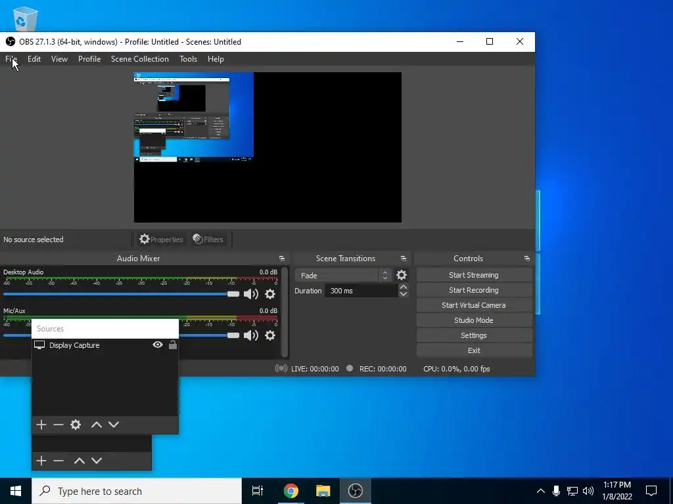Click the Properties gear button
This screenshot has height=504, width=673.
[x=162, y=239]
